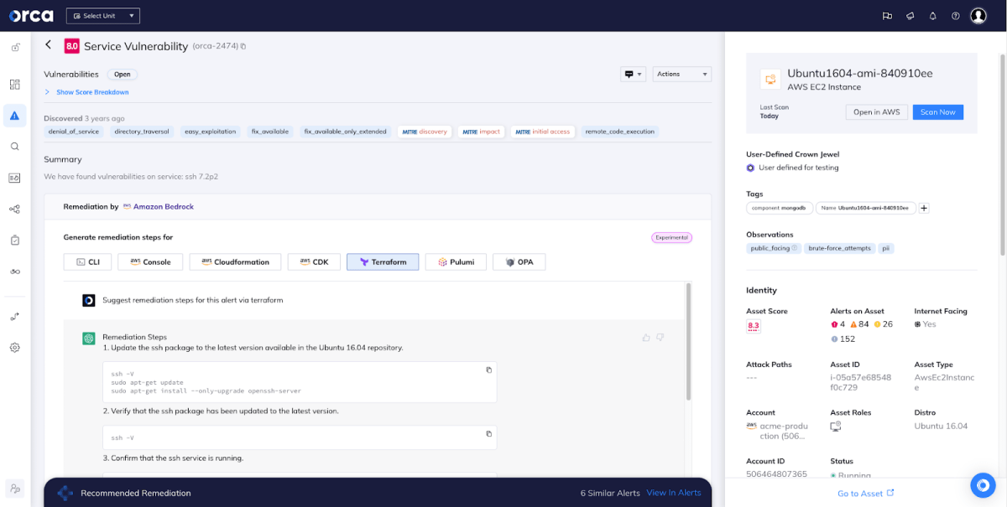The image size is (1007, 507).
Task: Select the Terraform remediation option
Action: [383, 262]
